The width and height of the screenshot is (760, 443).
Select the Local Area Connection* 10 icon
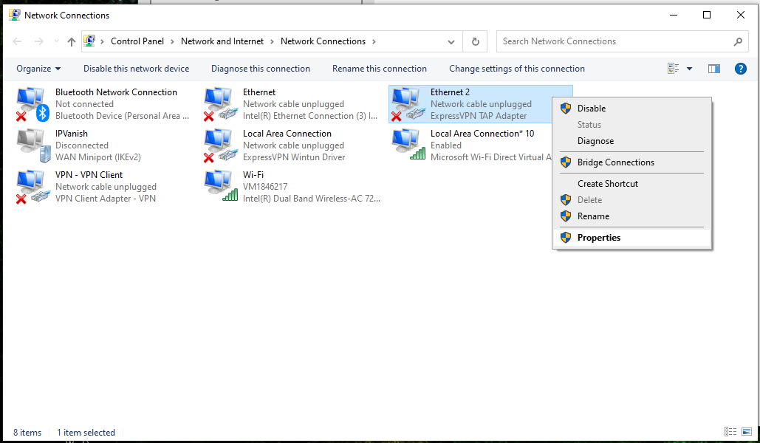pyautogui.click(x=408, y=145)
